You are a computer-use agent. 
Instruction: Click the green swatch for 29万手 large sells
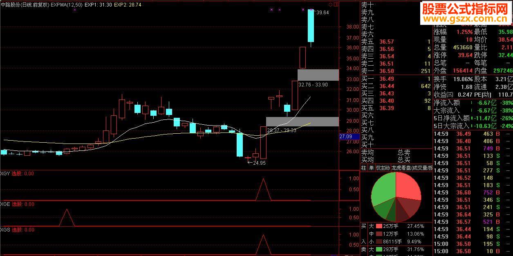[x=379, y=249]
